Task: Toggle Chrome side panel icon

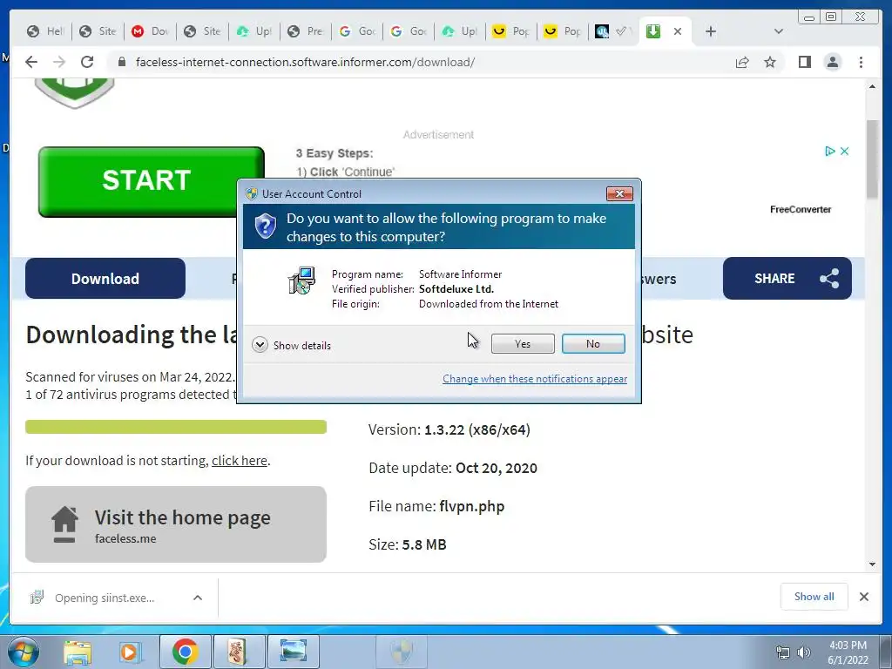Action: pyautogui.click(x=804, y=62)
